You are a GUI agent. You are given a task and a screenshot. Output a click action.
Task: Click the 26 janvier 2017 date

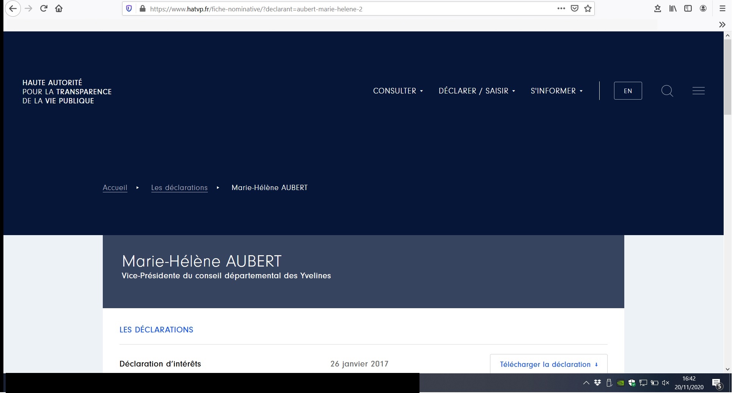click(x=359, y=364)
